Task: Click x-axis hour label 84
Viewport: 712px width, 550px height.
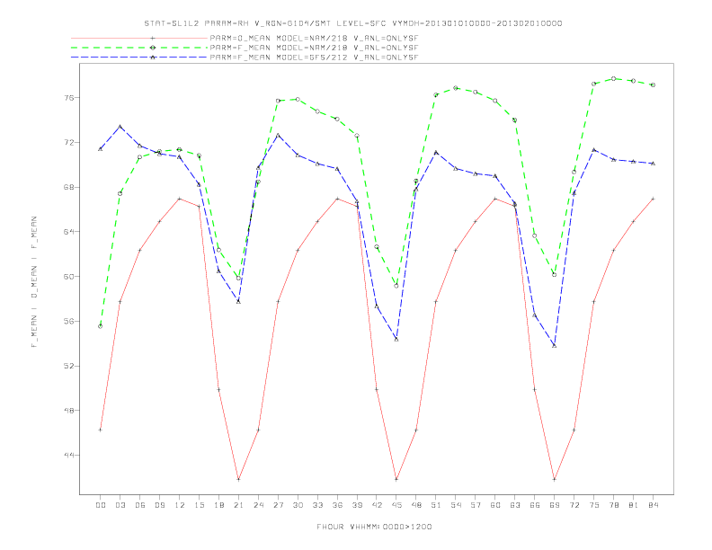Action: [653, 505]
